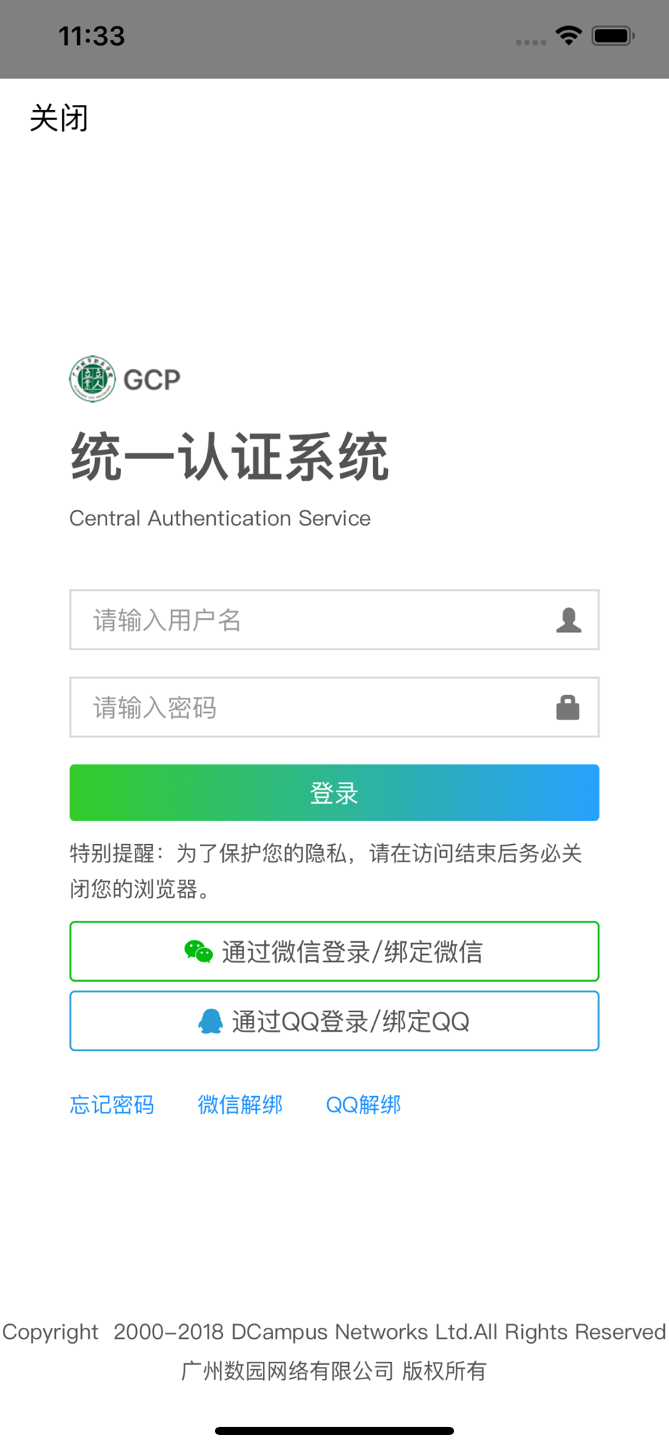Tap the padlock icon in password field
This screenshot has height=1448, width=669.
(x=568, y=707)
